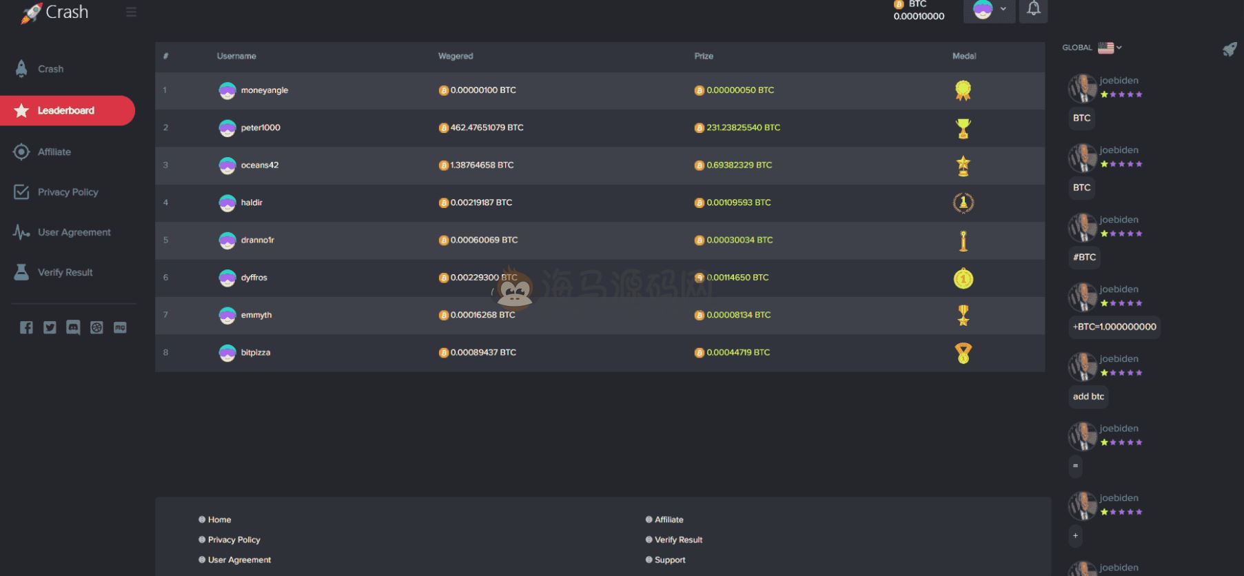Open the notifications bell

pos(1033,9)
